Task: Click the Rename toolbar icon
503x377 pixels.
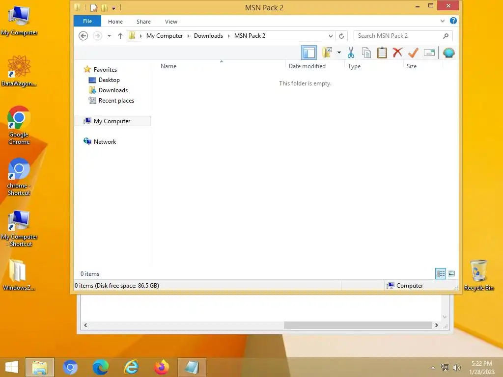Action: pos(429,53)
